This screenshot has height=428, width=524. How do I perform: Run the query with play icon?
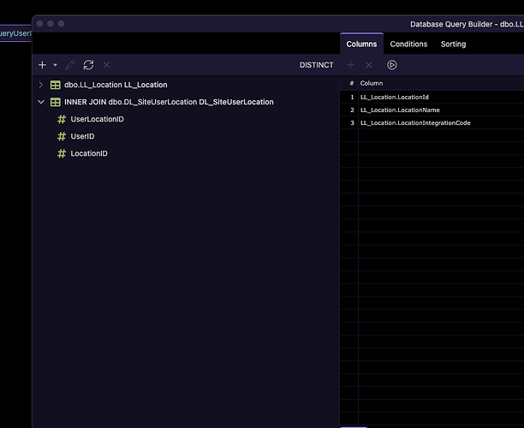392,65
